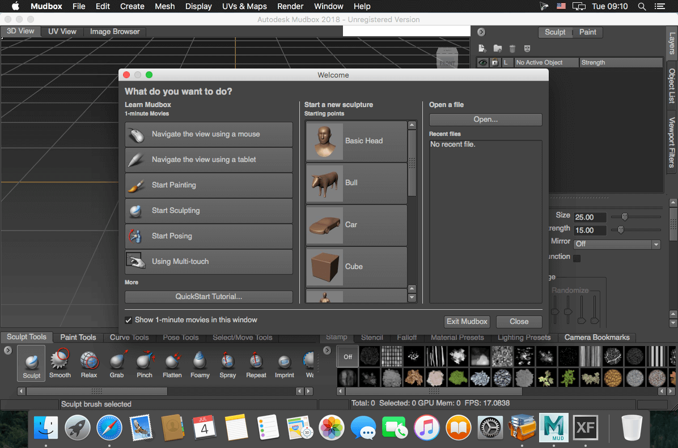Select the Grab brush tool
The width and height of the screenshot is (678, 448).
point(117,363)
